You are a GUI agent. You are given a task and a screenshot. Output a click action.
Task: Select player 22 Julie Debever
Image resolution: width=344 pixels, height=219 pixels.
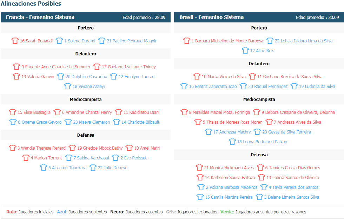(113, 168)
